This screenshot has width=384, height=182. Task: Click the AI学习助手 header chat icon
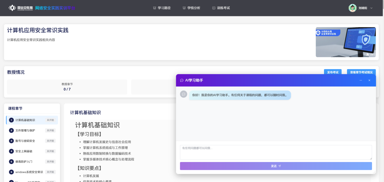[x=182, y=80]
